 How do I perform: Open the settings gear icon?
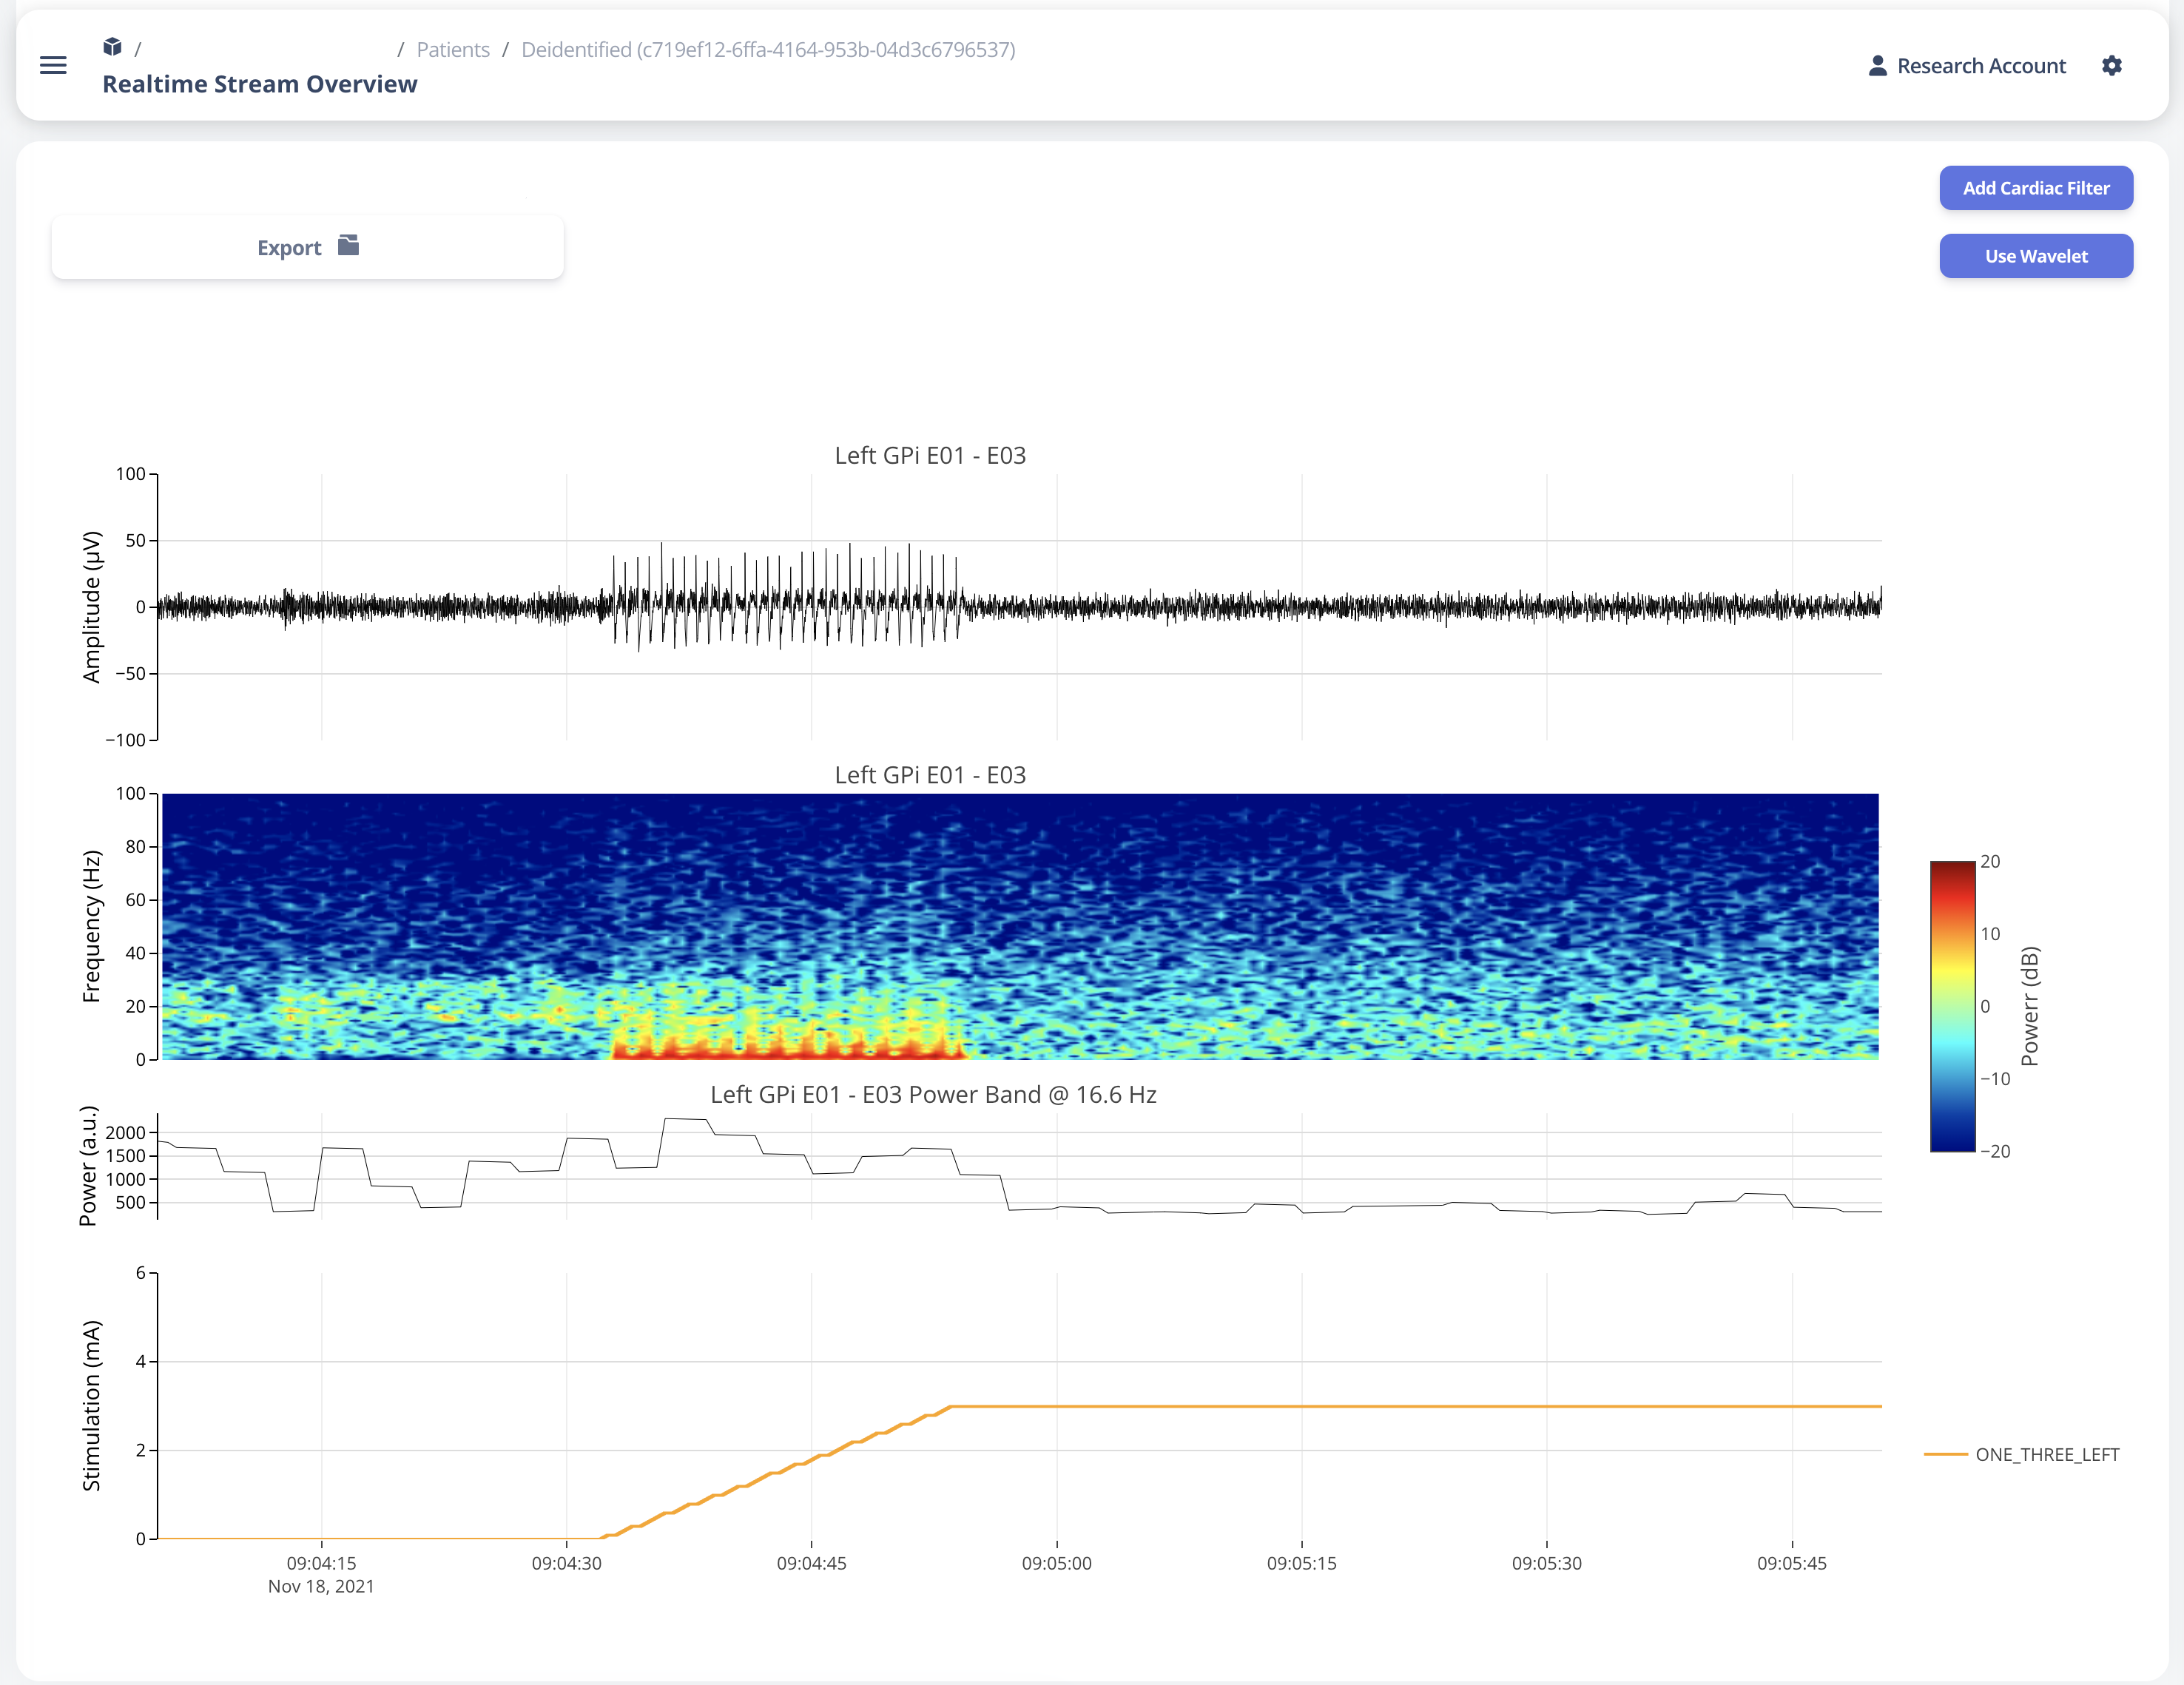click(x=2111, y=66)
